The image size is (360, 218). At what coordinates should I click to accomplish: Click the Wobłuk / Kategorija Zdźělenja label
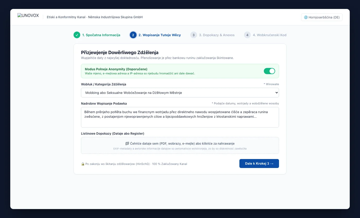pyautogui.click(x=104, y=84)
